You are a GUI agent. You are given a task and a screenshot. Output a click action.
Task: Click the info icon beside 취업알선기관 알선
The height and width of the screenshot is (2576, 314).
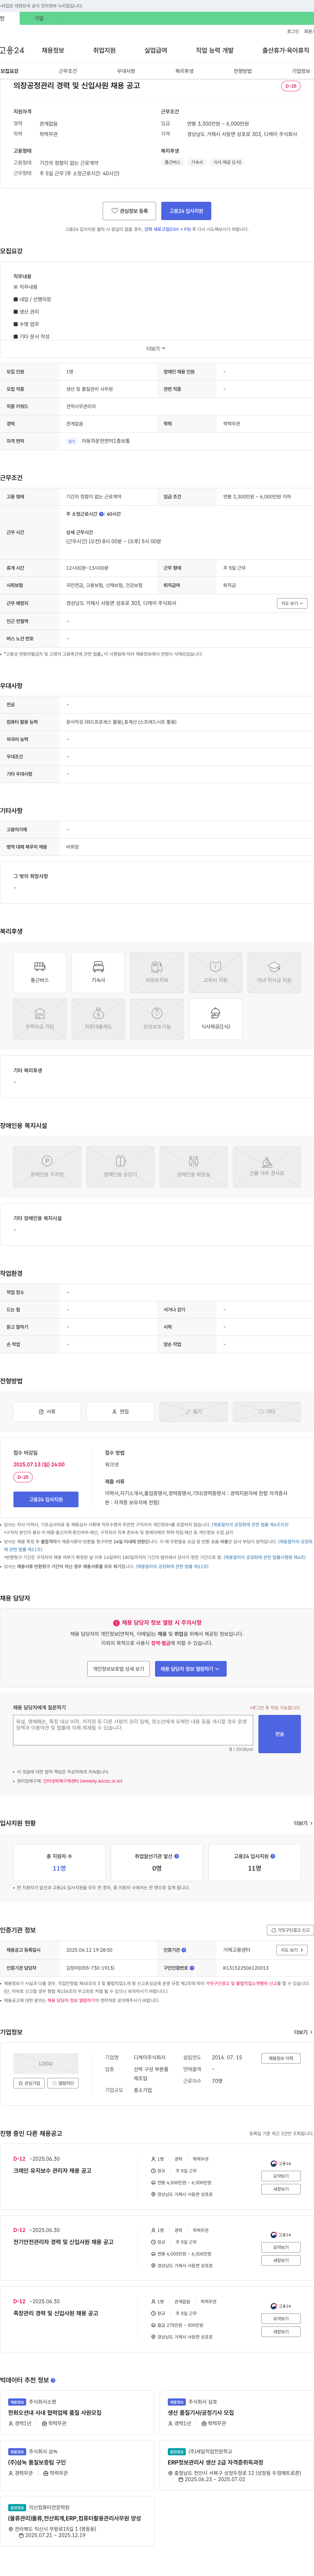coord(177,1856)
